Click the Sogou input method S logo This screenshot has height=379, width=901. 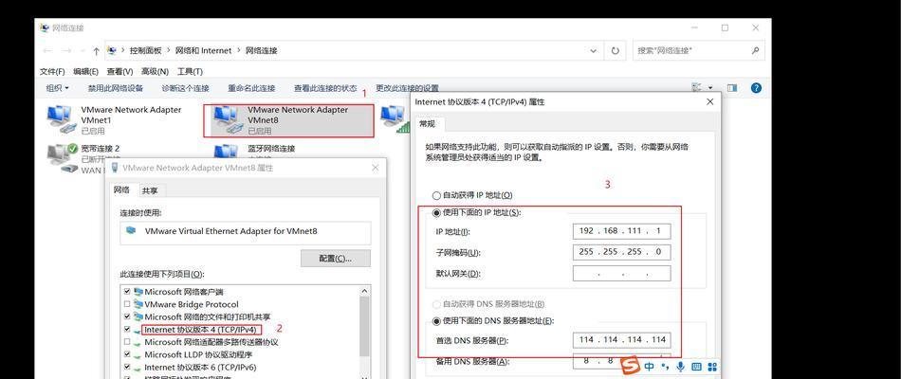click(632, 365)
